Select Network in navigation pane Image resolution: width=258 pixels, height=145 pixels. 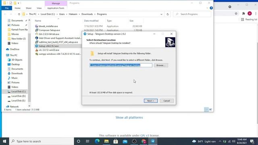(14, 106)
